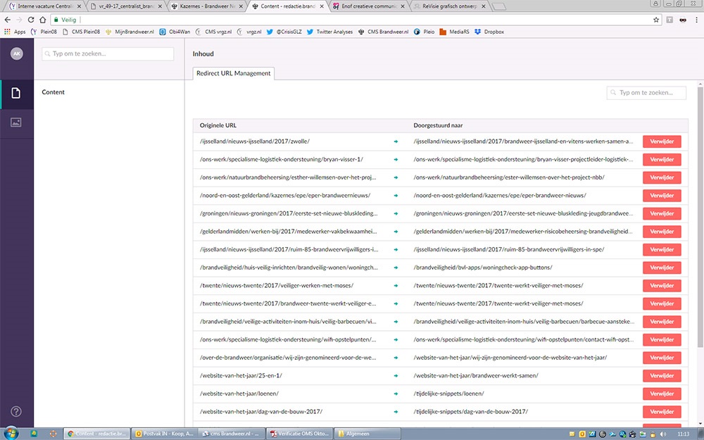Reload the page using the refresh icon
Viewport: 704px width, 440px height.
31,20
